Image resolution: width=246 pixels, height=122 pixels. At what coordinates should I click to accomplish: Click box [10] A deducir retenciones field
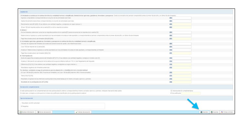tap(182, 50)
